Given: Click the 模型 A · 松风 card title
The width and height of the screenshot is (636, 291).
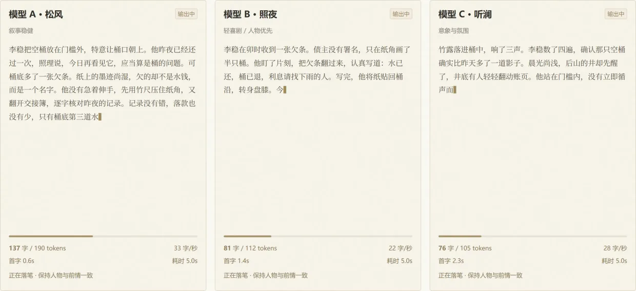Looking at the screenshot, I should click(36, 14).
